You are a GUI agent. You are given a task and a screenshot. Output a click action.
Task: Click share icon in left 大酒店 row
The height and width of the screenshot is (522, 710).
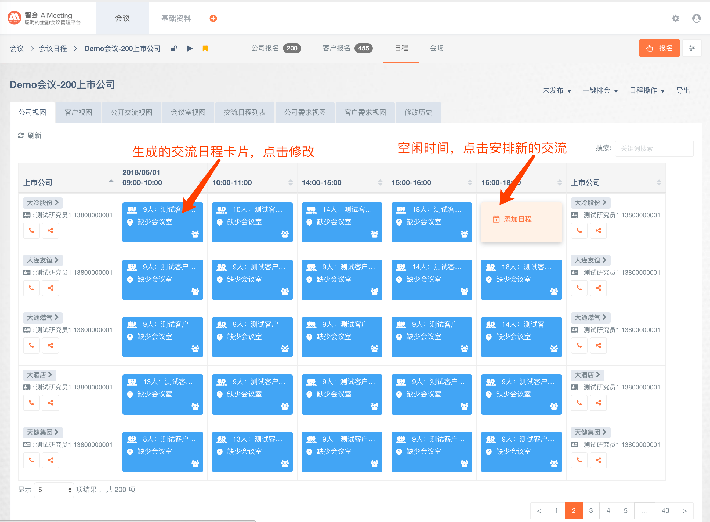[x=50, y=403]
